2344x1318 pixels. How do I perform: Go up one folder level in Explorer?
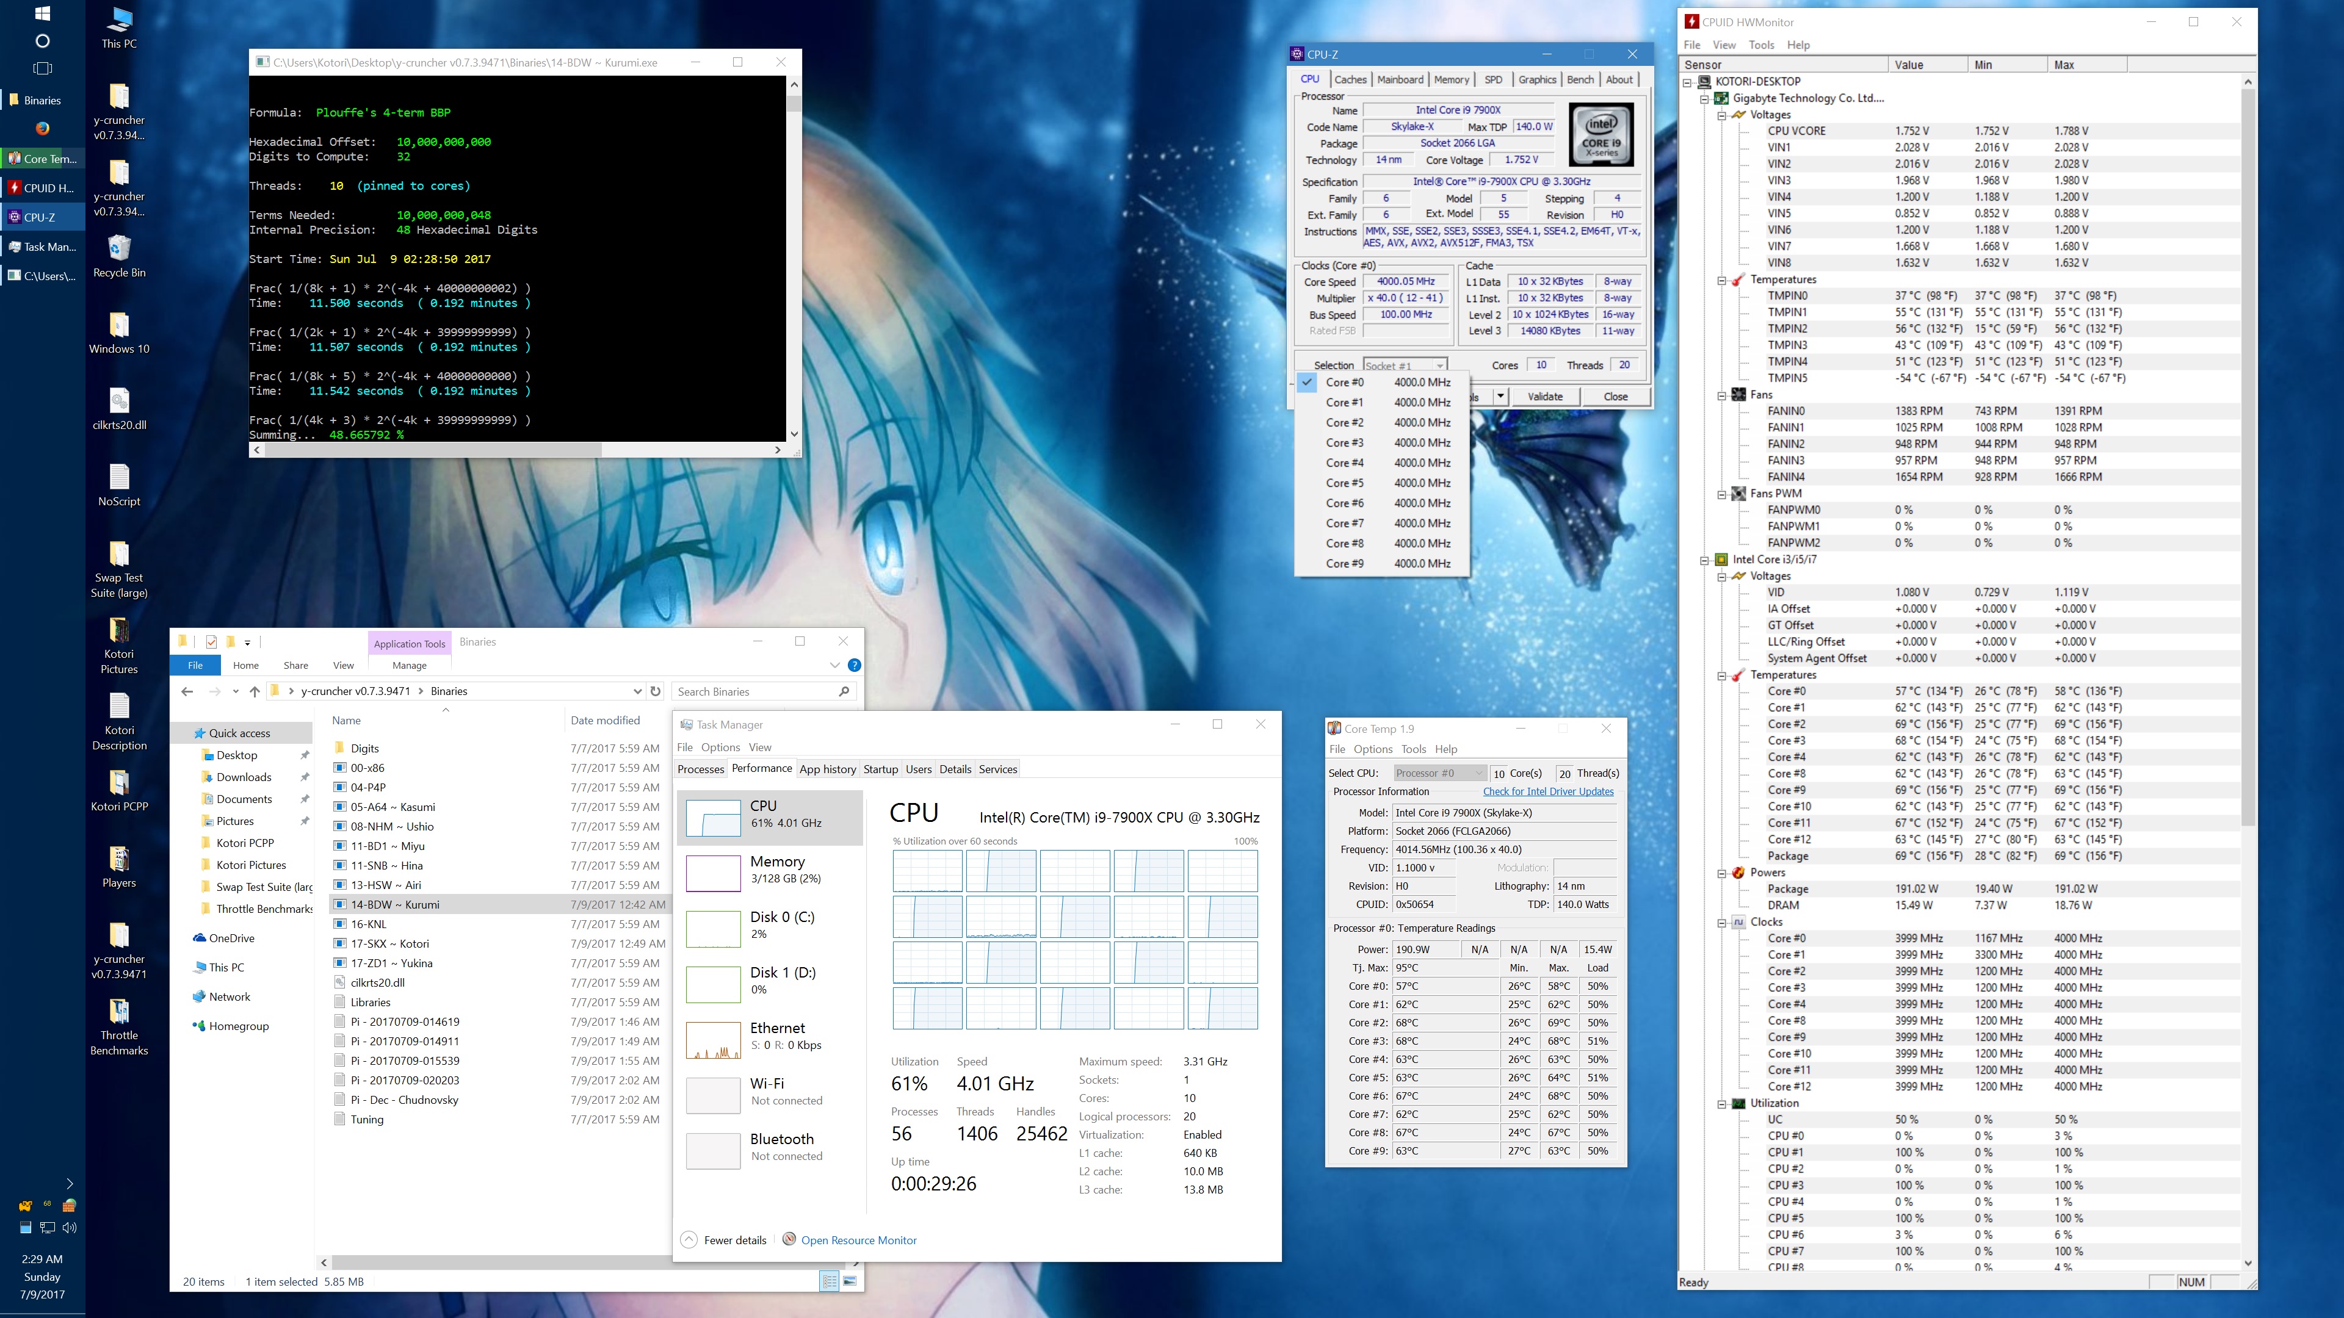point(255,691)
